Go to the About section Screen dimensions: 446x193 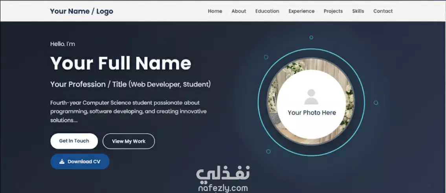[x=239, y=11]
